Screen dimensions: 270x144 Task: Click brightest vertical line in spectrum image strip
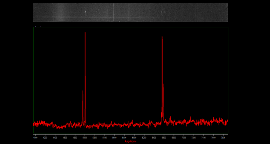tap(113, 12)
